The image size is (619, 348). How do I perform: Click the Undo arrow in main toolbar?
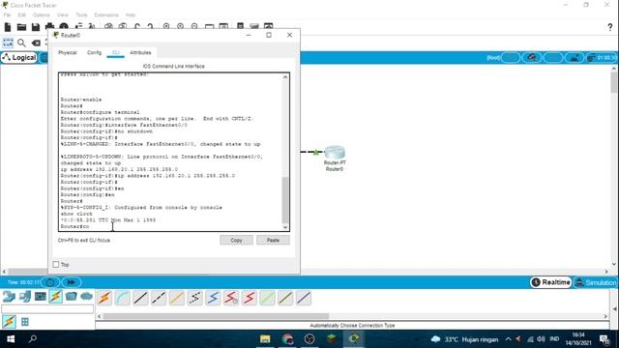pos(137,27)
